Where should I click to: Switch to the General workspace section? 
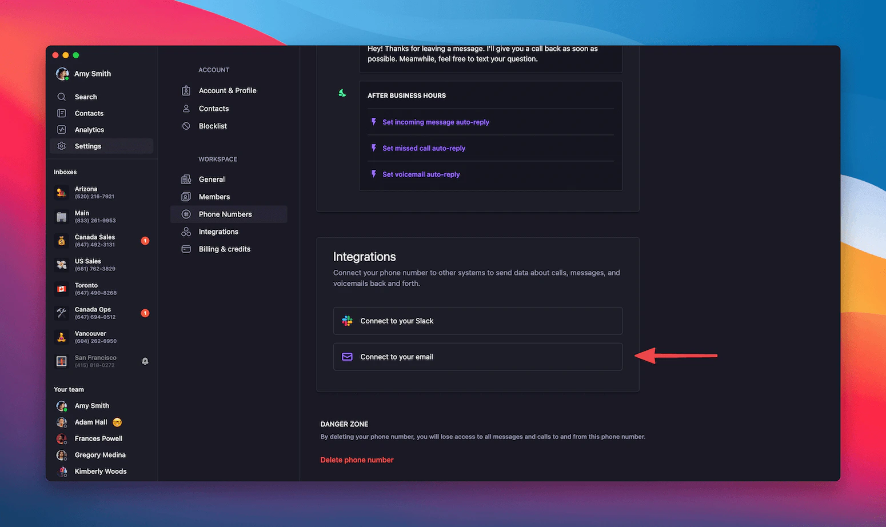(x=212, y=179)
